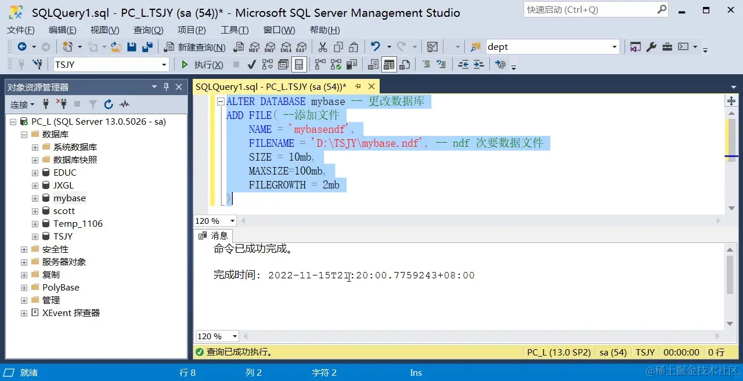Click the Change Connection icon
The image size is (743, 381).
coord(38,64)
